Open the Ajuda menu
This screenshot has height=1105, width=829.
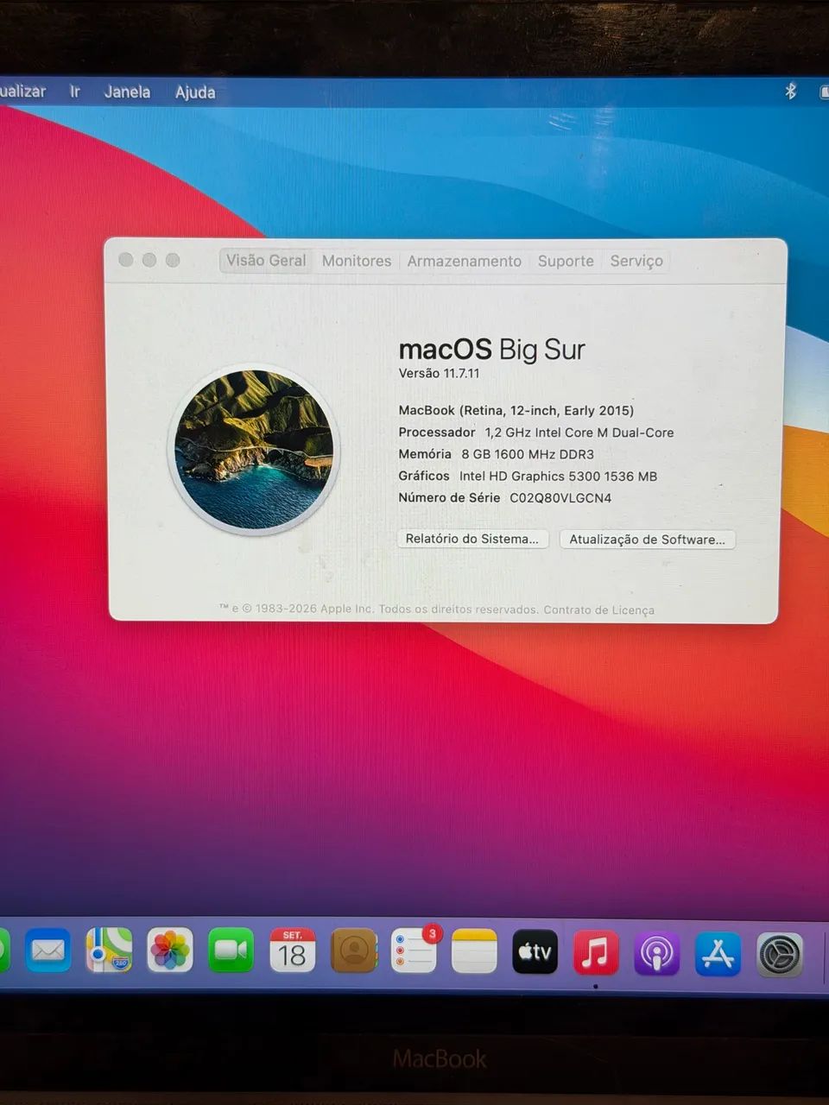(x=195, y=92)
